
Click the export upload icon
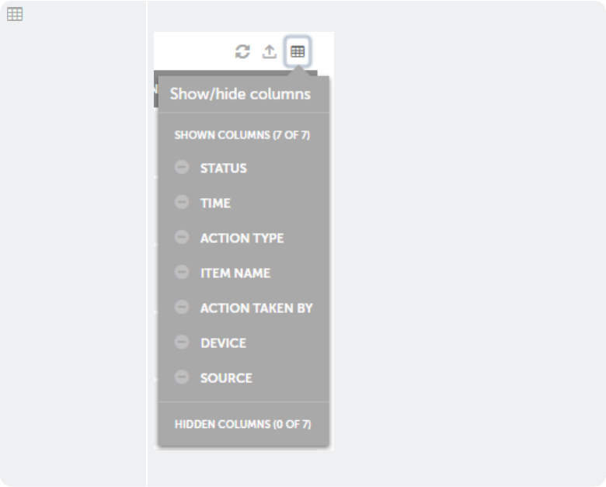(x=269, y=52)
